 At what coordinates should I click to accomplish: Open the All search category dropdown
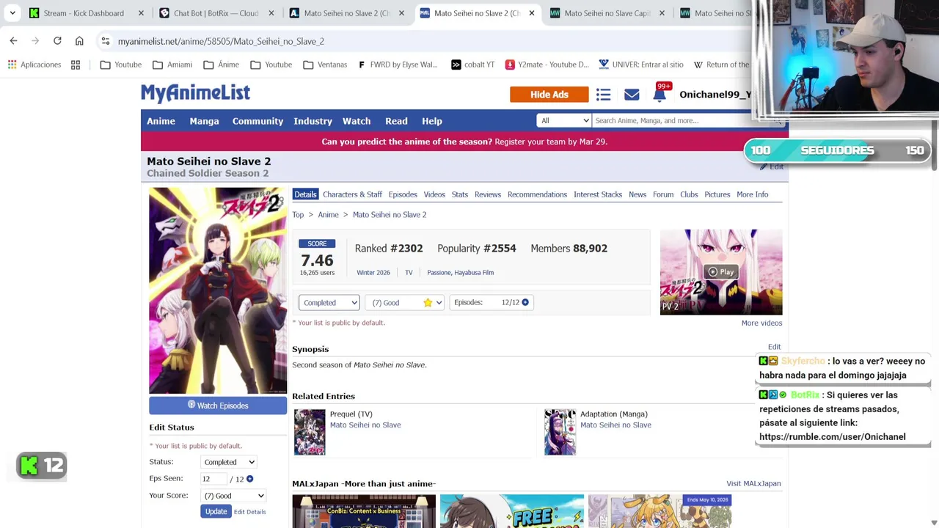point(563,121)
